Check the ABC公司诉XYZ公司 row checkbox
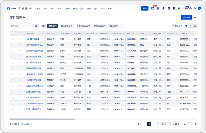 click(x=13, y=86)
